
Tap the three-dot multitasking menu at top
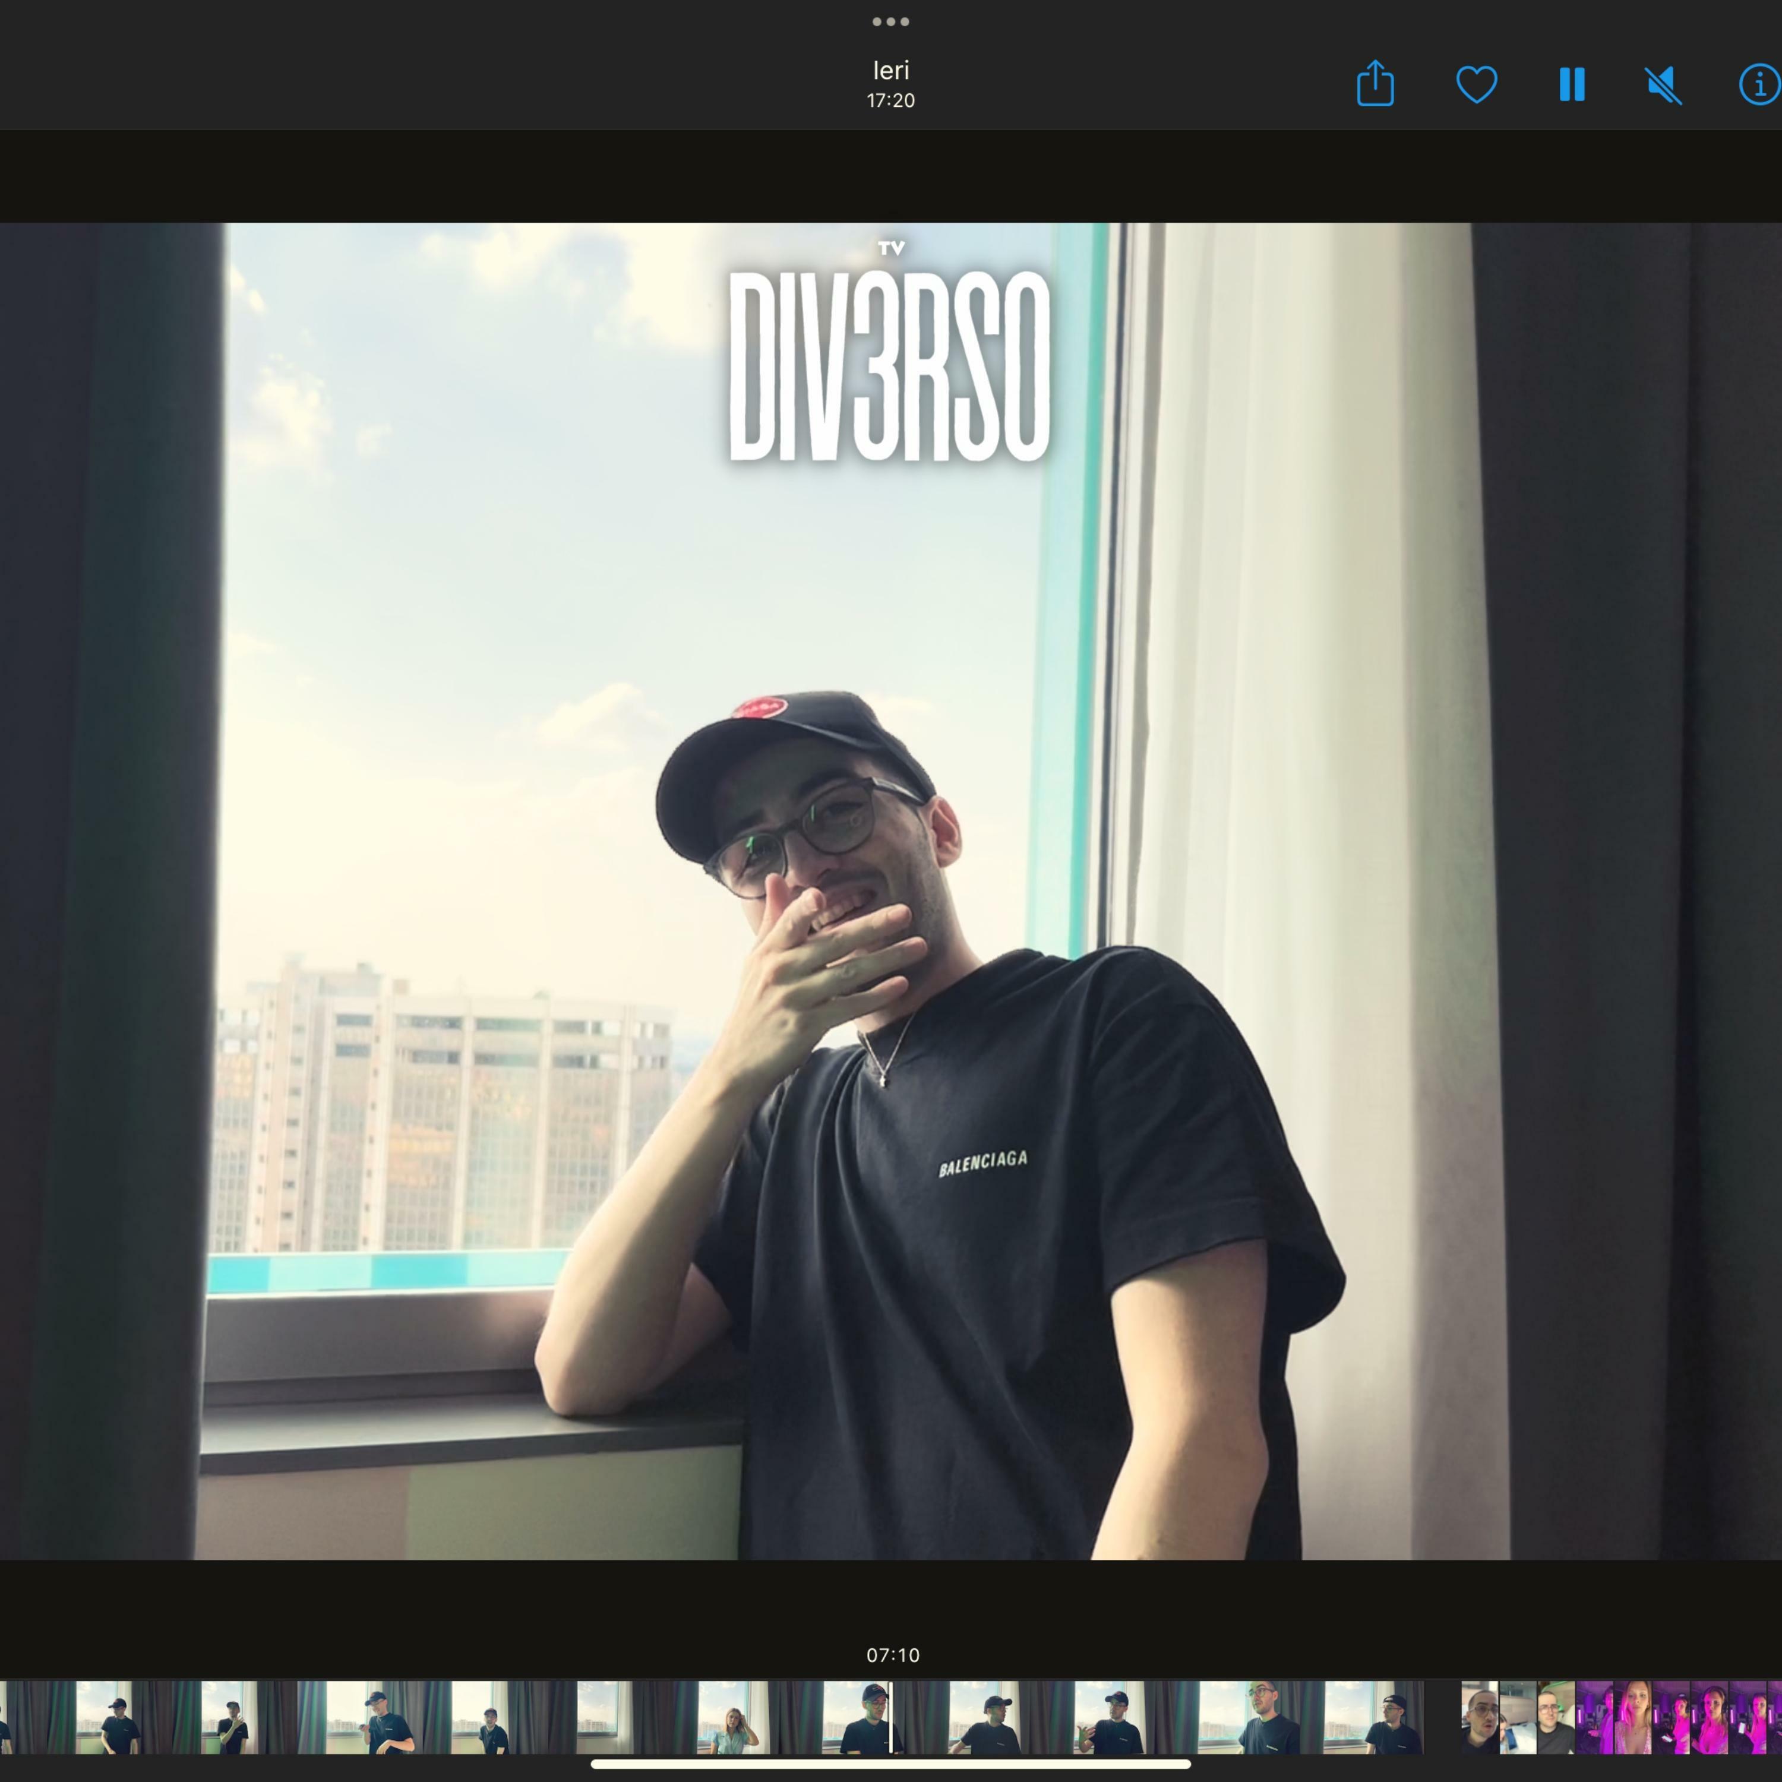tap(891, 21)
